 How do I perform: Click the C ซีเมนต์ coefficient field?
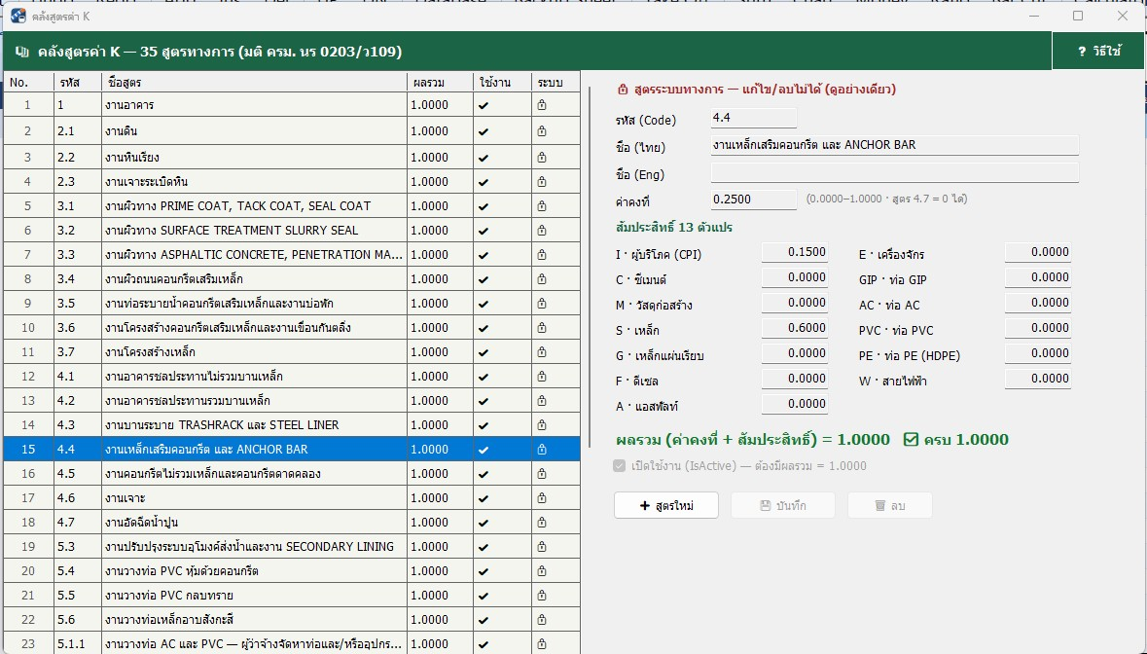pyautogui.click(x=795, y=278)
